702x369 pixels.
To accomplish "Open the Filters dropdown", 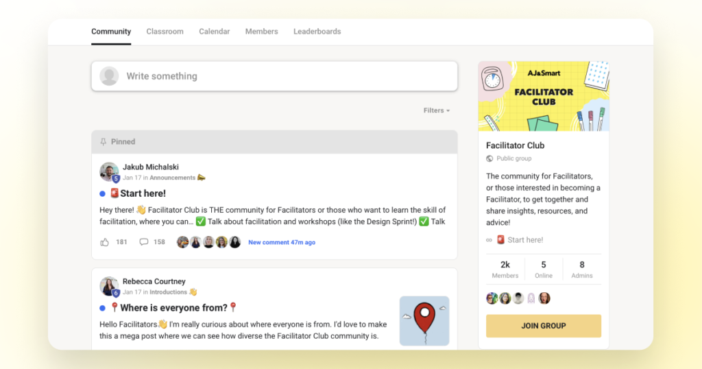I will click(x=436, y=110).
